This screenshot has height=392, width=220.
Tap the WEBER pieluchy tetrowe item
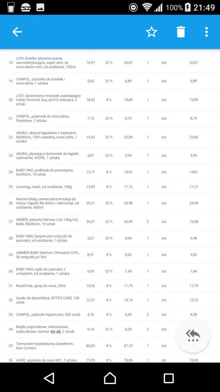[x=48, y=222]
